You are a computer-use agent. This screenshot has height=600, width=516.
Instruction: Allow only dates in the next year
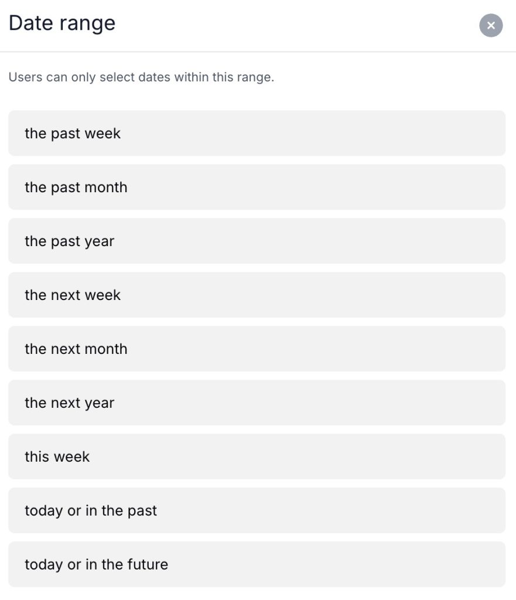point(257,403)
